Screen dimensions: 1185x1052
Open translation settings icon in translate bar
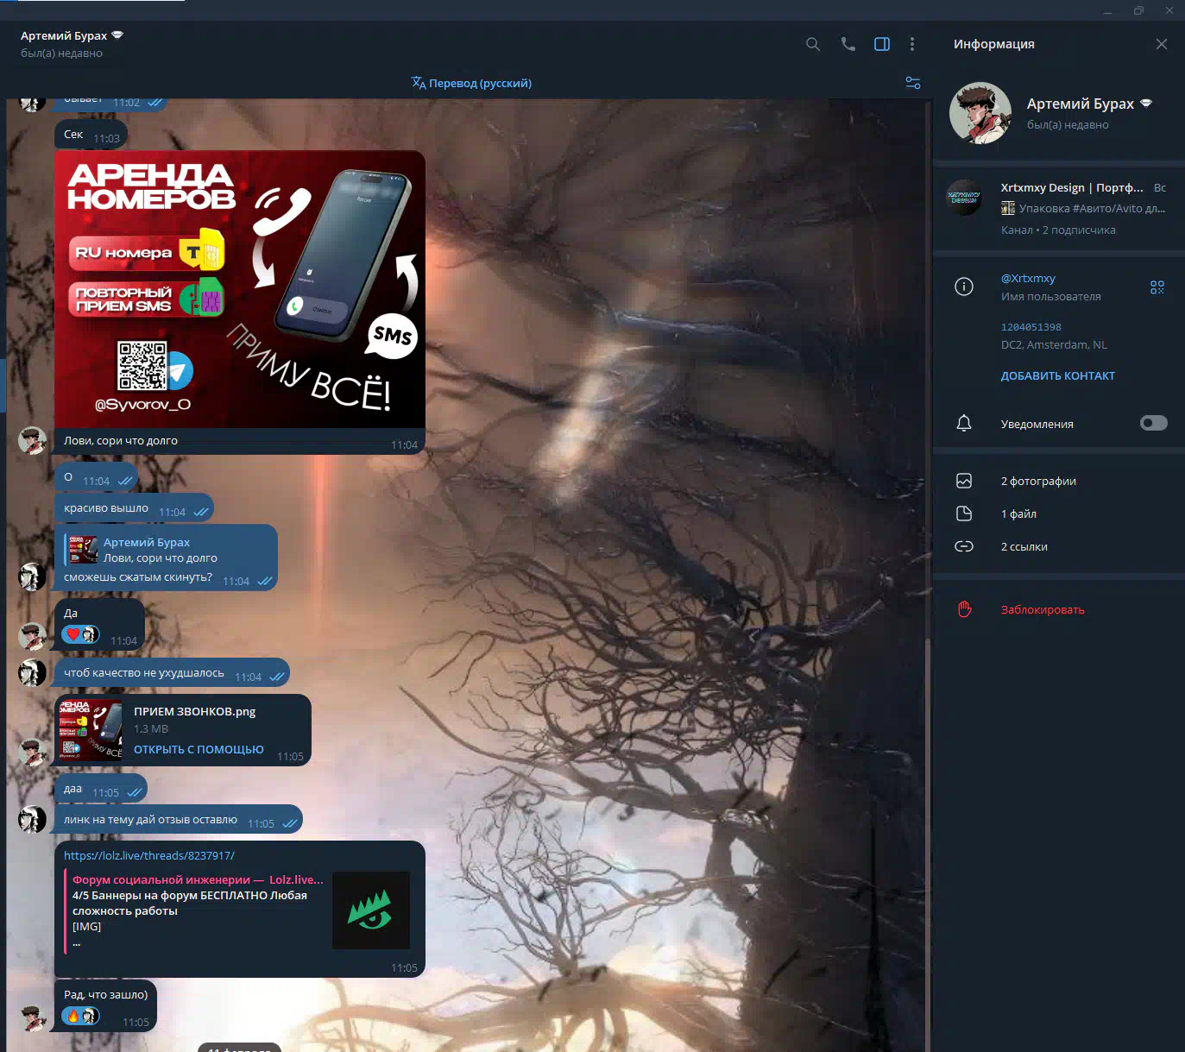pyautogui.click(x=913, y=83)
